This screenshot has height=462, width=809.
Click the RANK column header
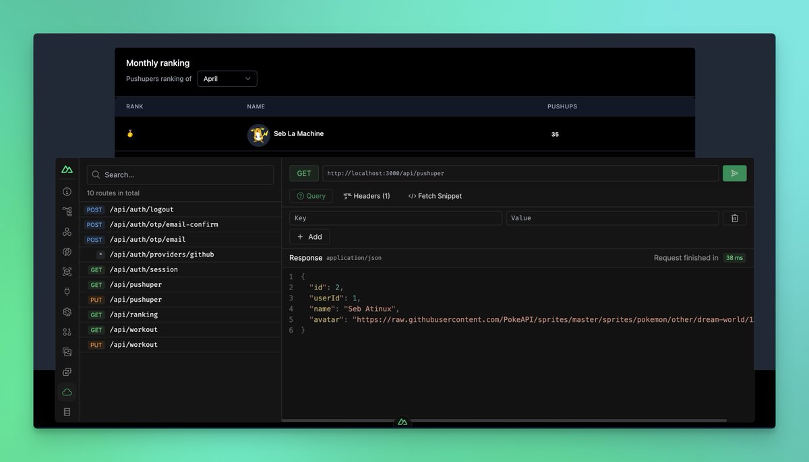[135, 106]
